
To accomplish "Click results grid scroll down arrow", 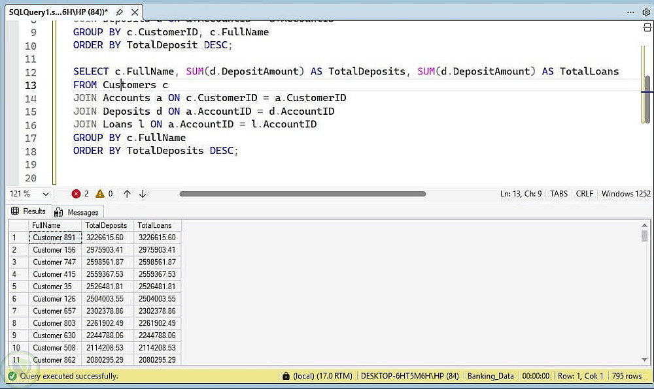I will (644, 360).
